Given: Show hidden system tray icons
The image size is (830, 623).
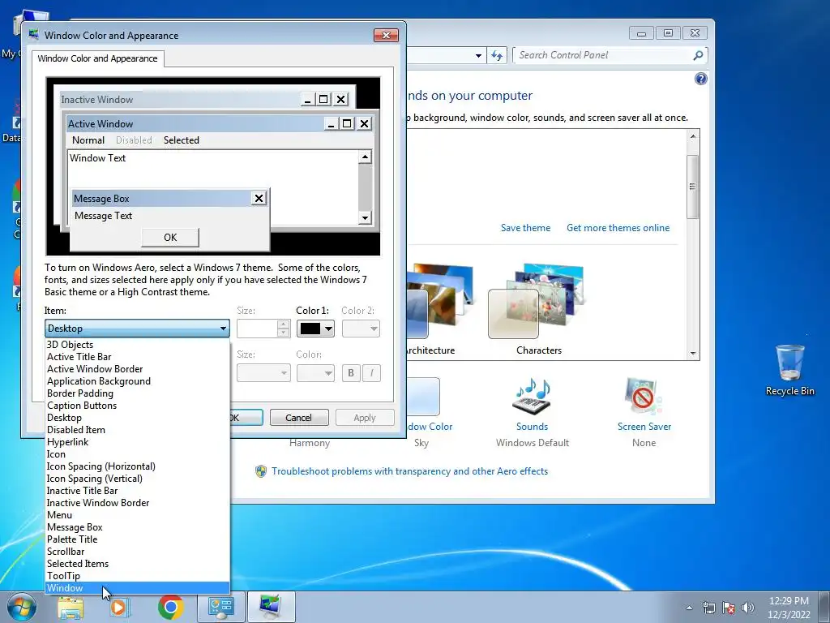Looking at the screenshot, I should point(689,608).
